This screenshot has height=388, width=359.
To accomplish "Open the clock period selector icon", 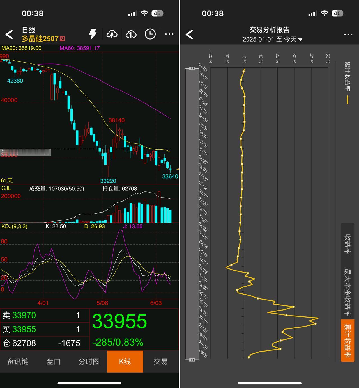I will point(150,34).
